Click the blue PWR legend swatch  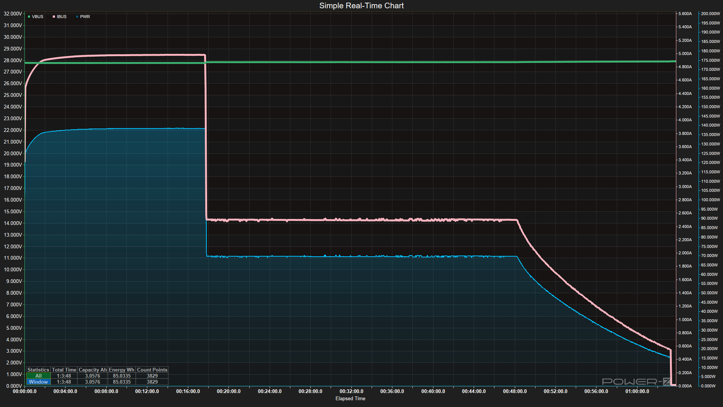pyautogui.click(x=77, y=17)
